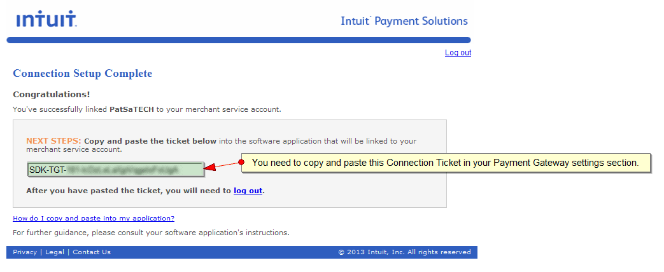Click the Connection Setup Complete heading
Screen dimensions: 664x272
coord(83,74)
